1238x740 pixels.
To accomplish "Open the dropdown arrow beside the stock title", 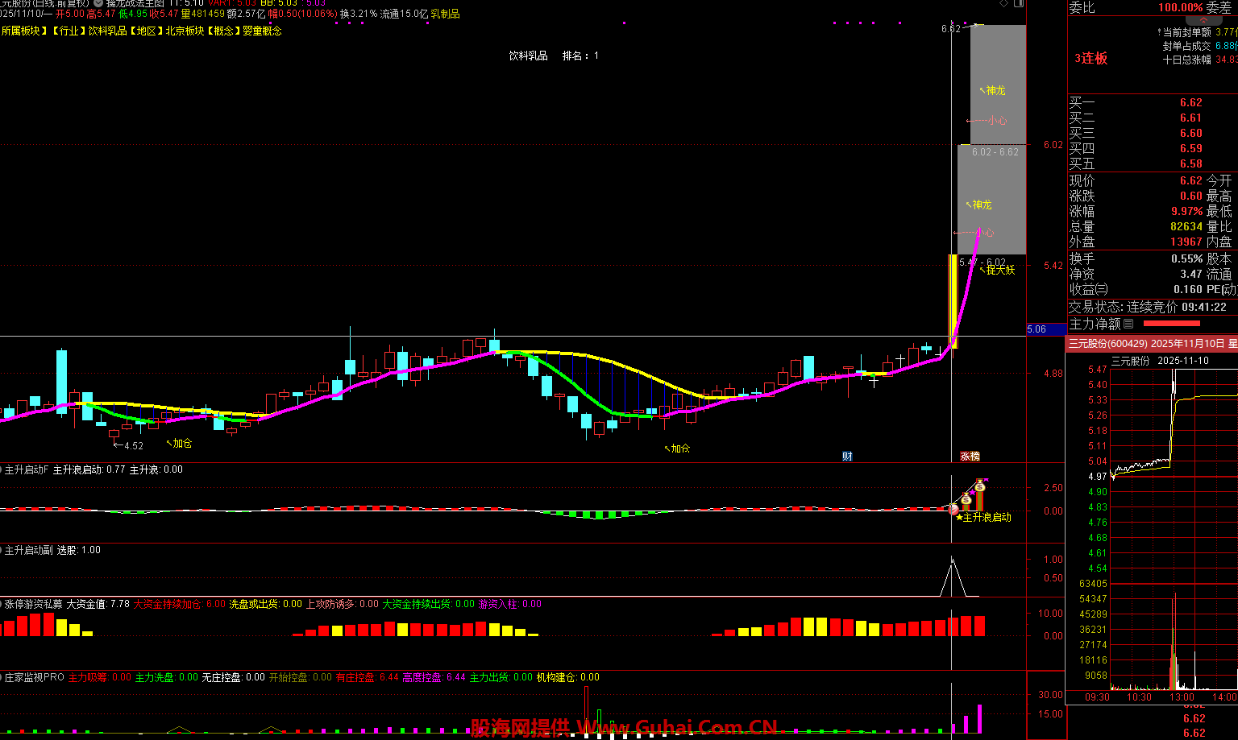I will 98,3.
